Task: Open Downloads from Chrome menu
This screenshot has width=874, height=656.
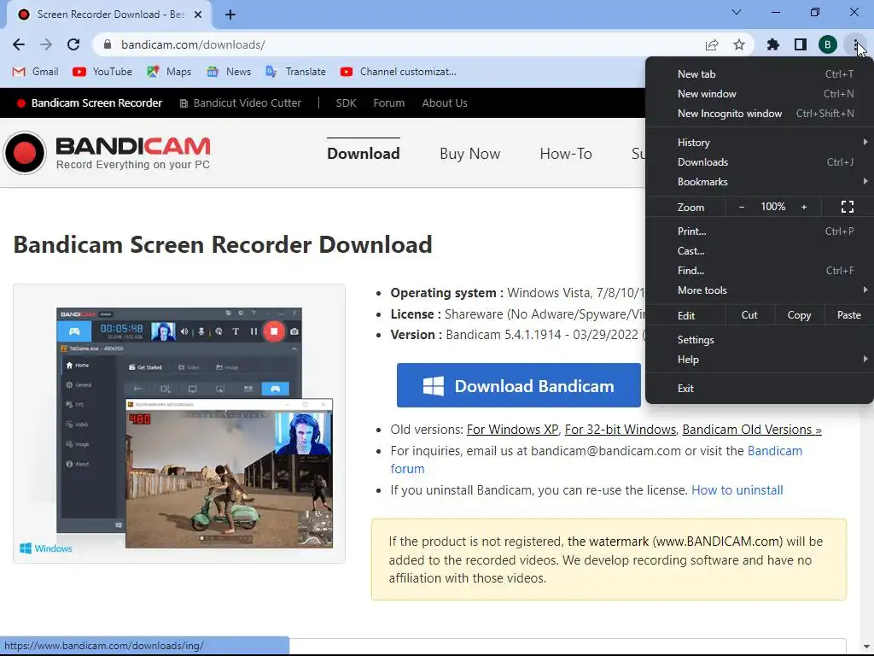Action: pos(759,161)
